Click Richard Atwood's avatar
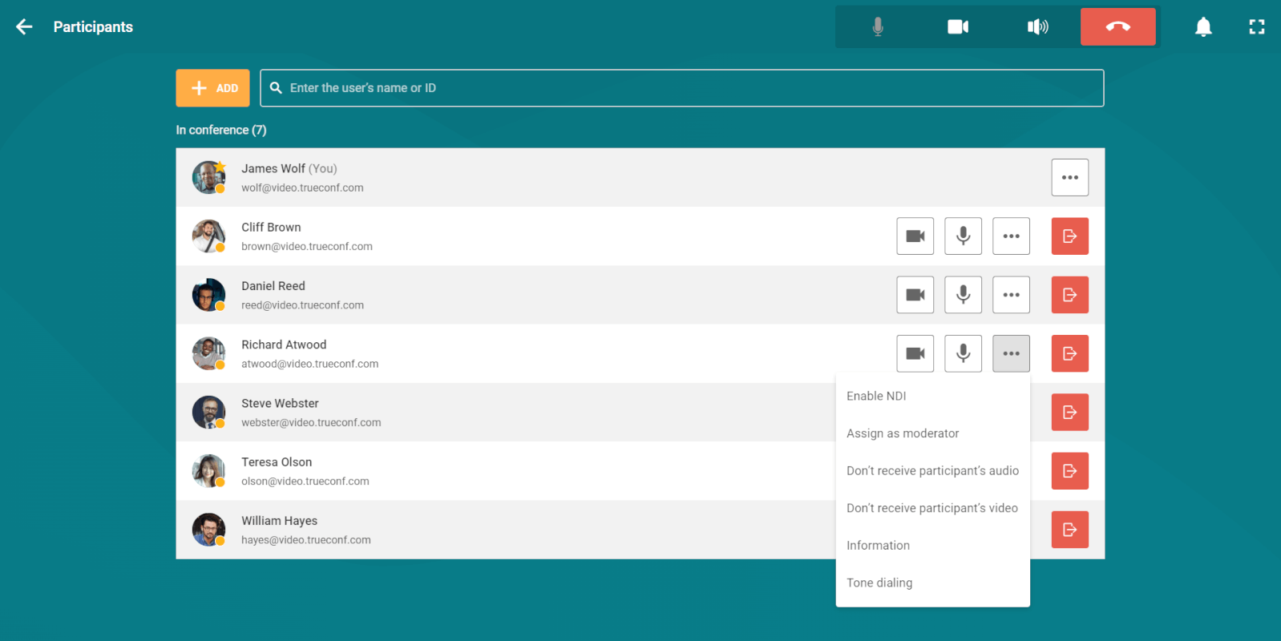Viewport: 1281px width, 641px height. 208,353
